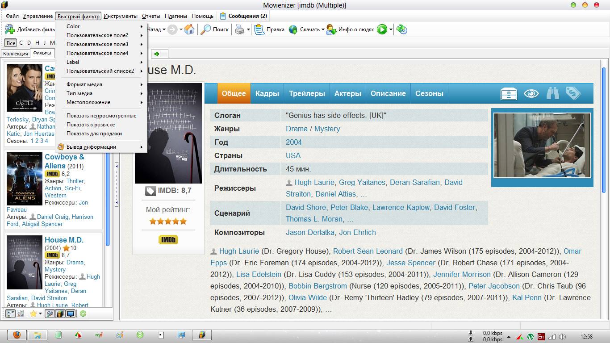
Task: Expand the Label submenu
Action: coord(101,62)
